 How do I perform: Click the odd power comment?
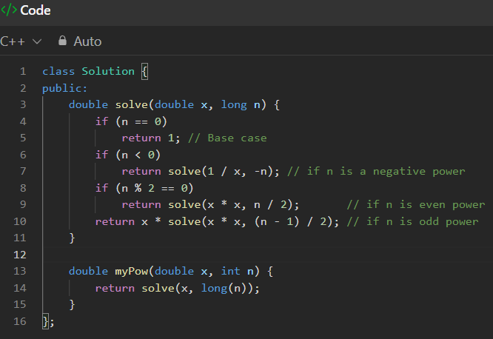412,222
